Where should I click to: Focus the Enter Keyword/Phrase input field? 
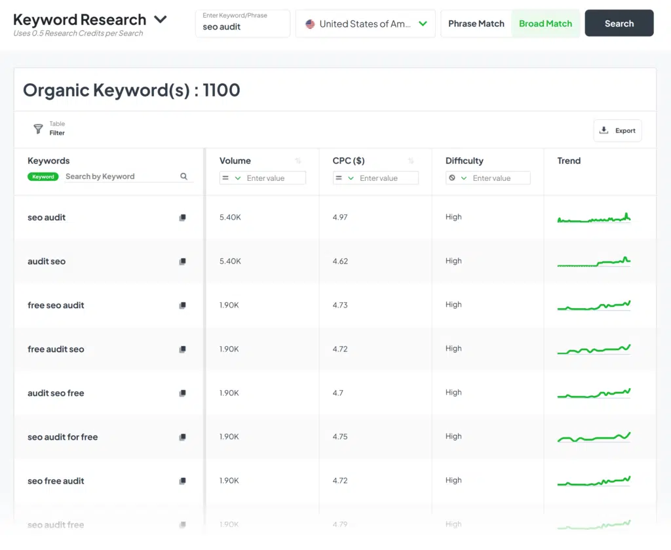click(242, 27)
